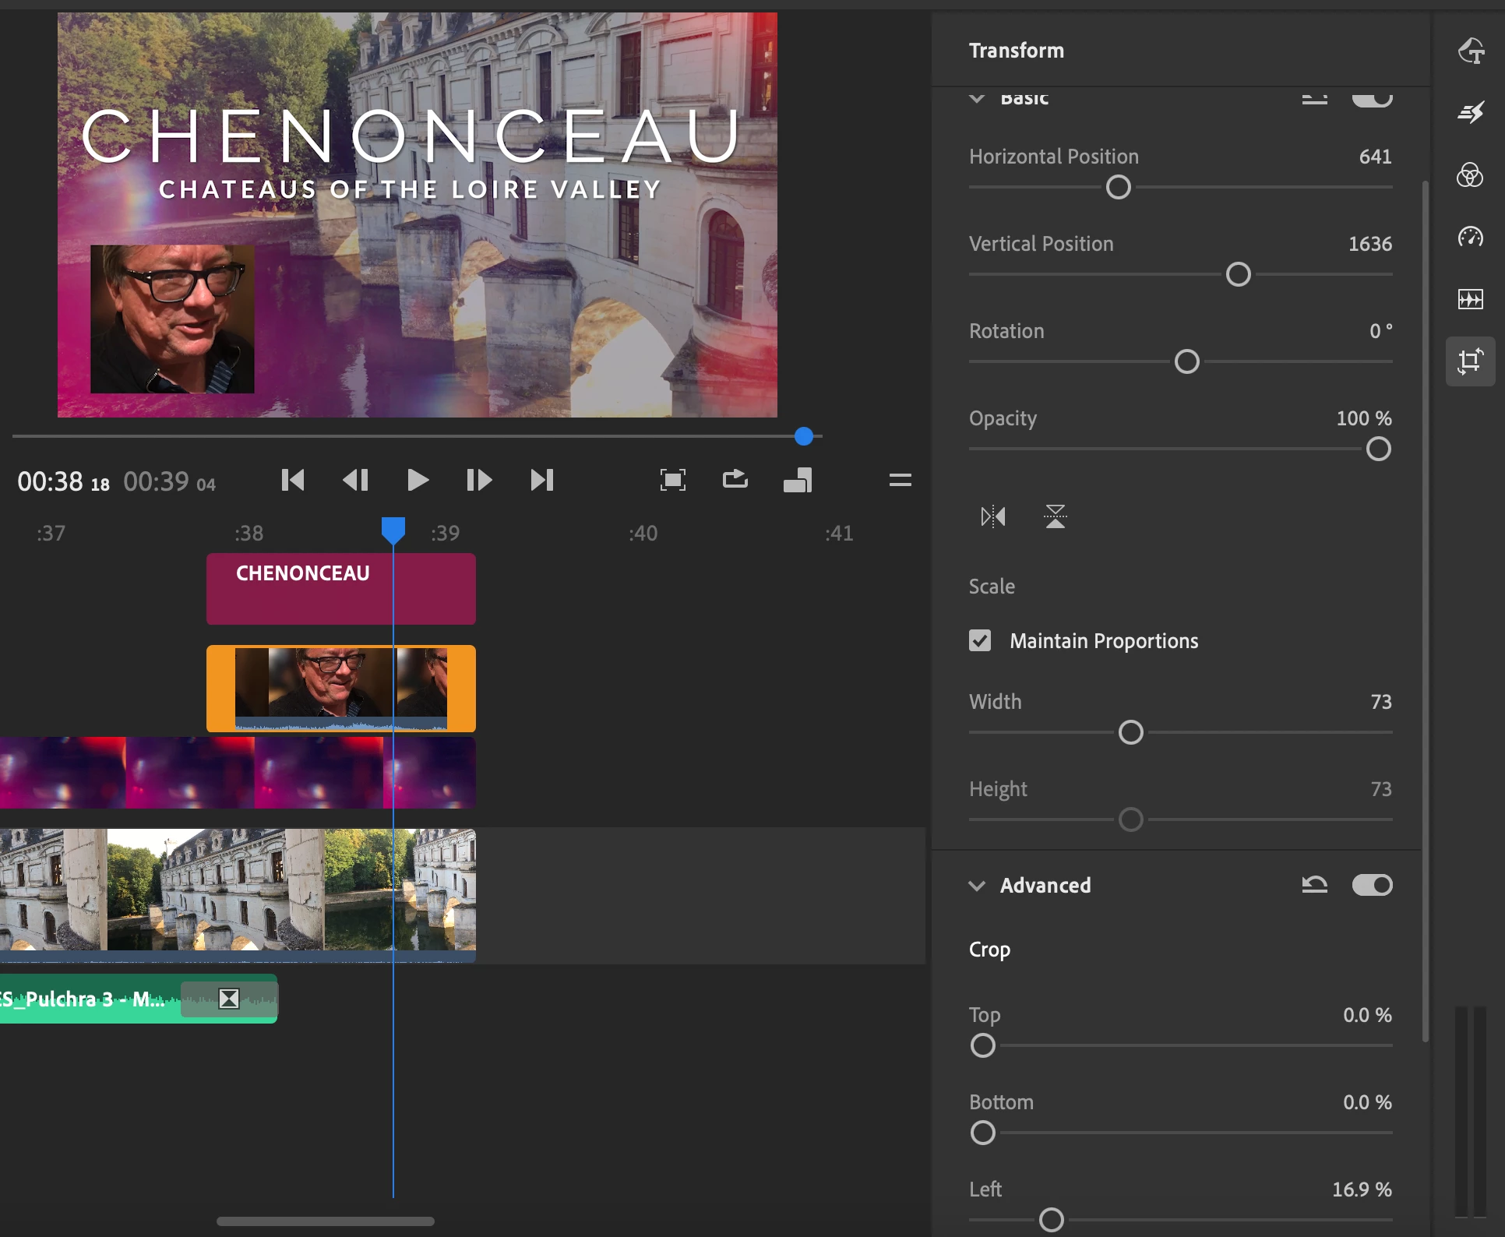Open the Speed panel gauge icon
The width and height of the screenshot is (1505, 1237).
click(1471, 237)
